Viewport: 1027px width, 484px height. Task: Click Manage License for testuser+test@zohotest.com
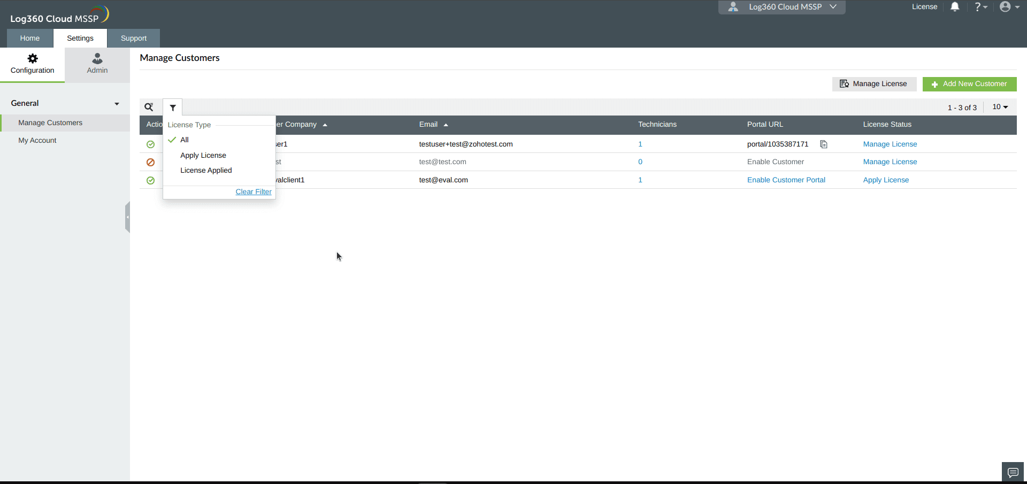tap(890, 144)
